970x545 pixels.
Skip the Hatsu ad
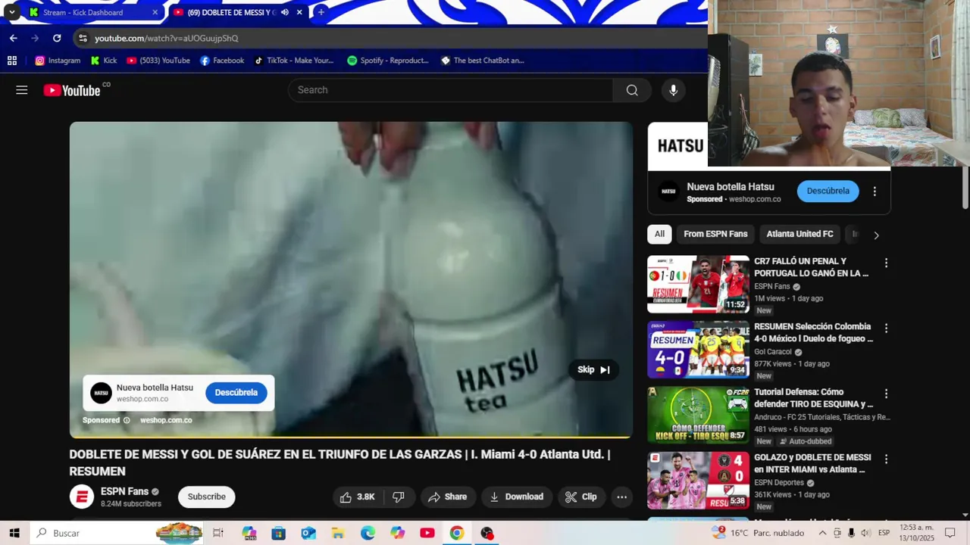pyautogui.click(x=593, y=369)
